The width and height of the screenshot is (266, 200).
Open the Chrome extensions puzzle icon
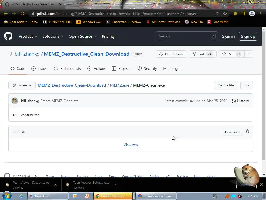tap(235, 14)
